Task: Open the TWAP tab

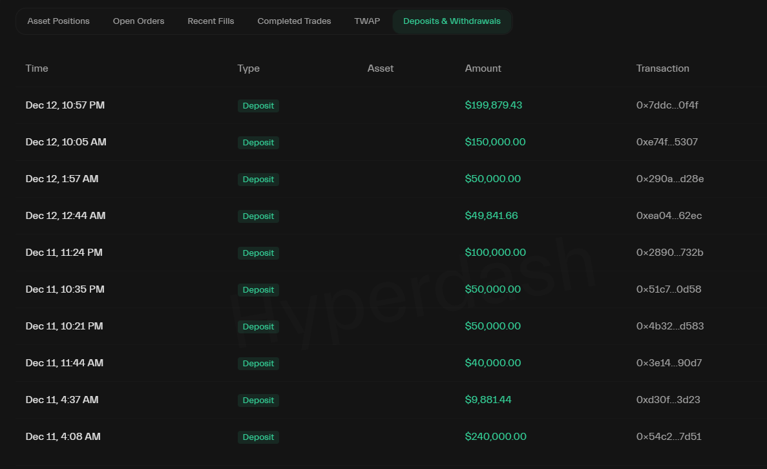Action: 367,21
